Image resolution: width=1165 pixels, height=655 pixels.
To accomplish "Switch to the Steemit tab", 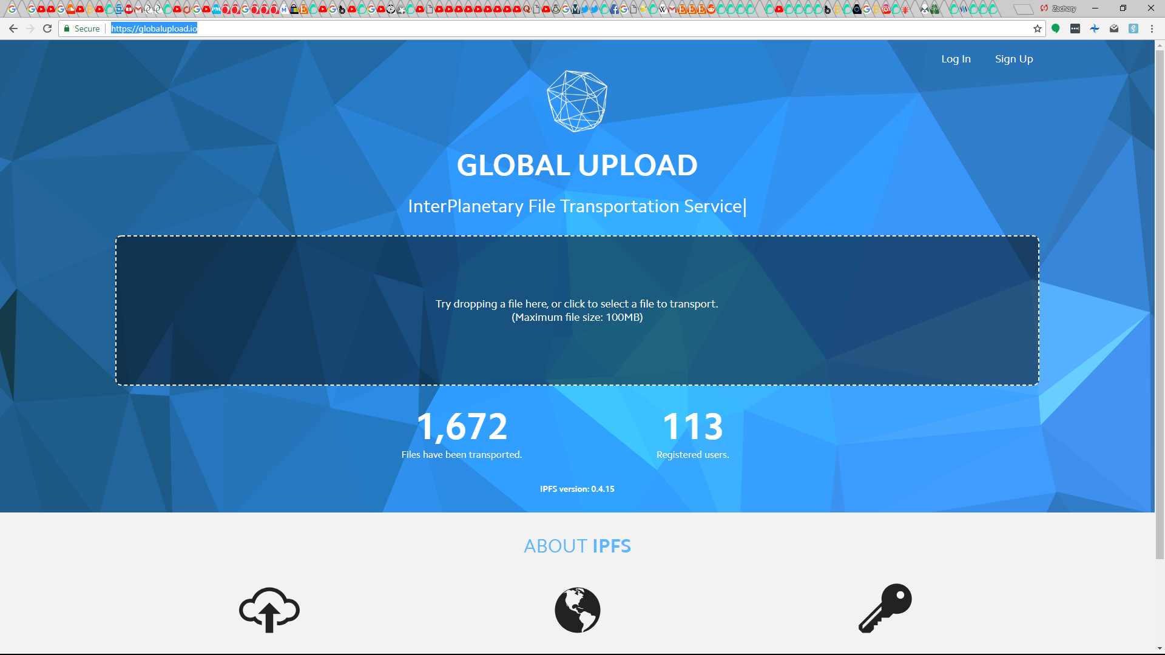I will 964,9.
